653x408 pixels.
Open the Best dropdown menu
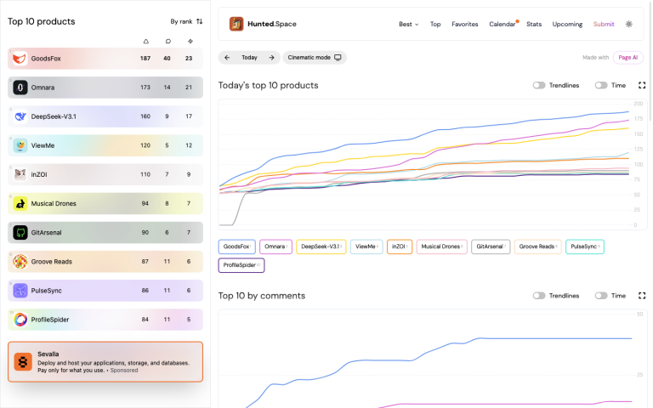pyautogui.click(x=408, y=25)
